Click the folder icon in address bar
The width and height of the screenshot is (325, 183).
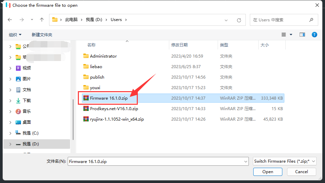[x=55, y=20]
